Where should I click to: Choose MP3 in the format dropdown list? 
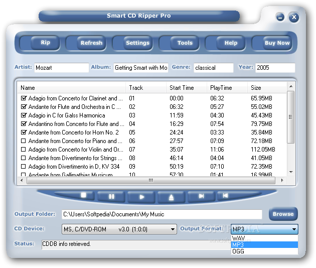tap(264, 244)
